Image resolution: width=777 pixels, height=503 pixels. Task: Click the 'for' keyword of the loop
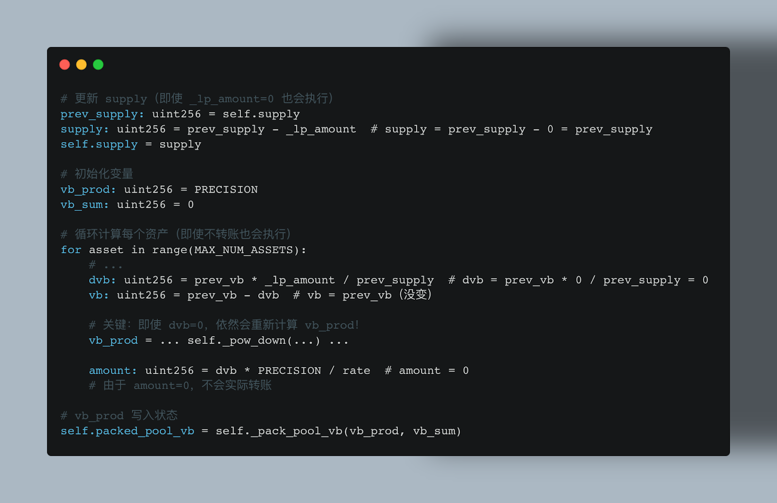point(71,250)
